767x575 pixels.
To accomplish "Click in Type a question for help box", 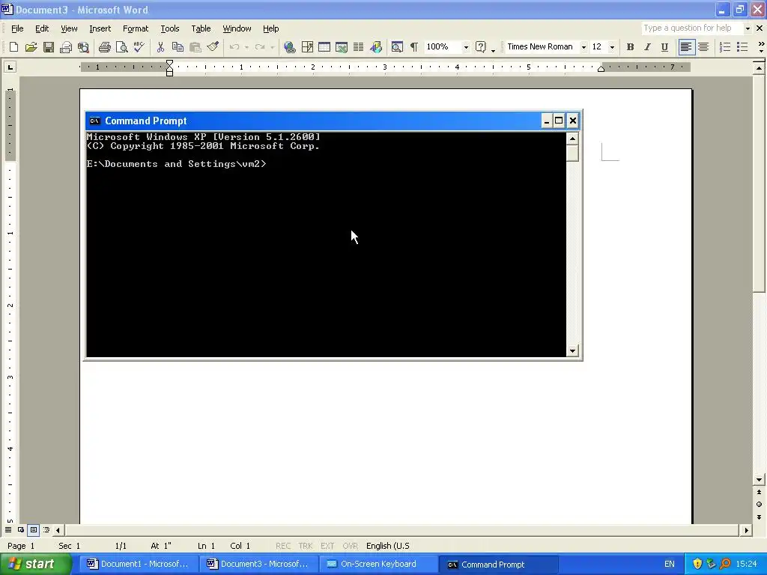I will tap(691, 28).
